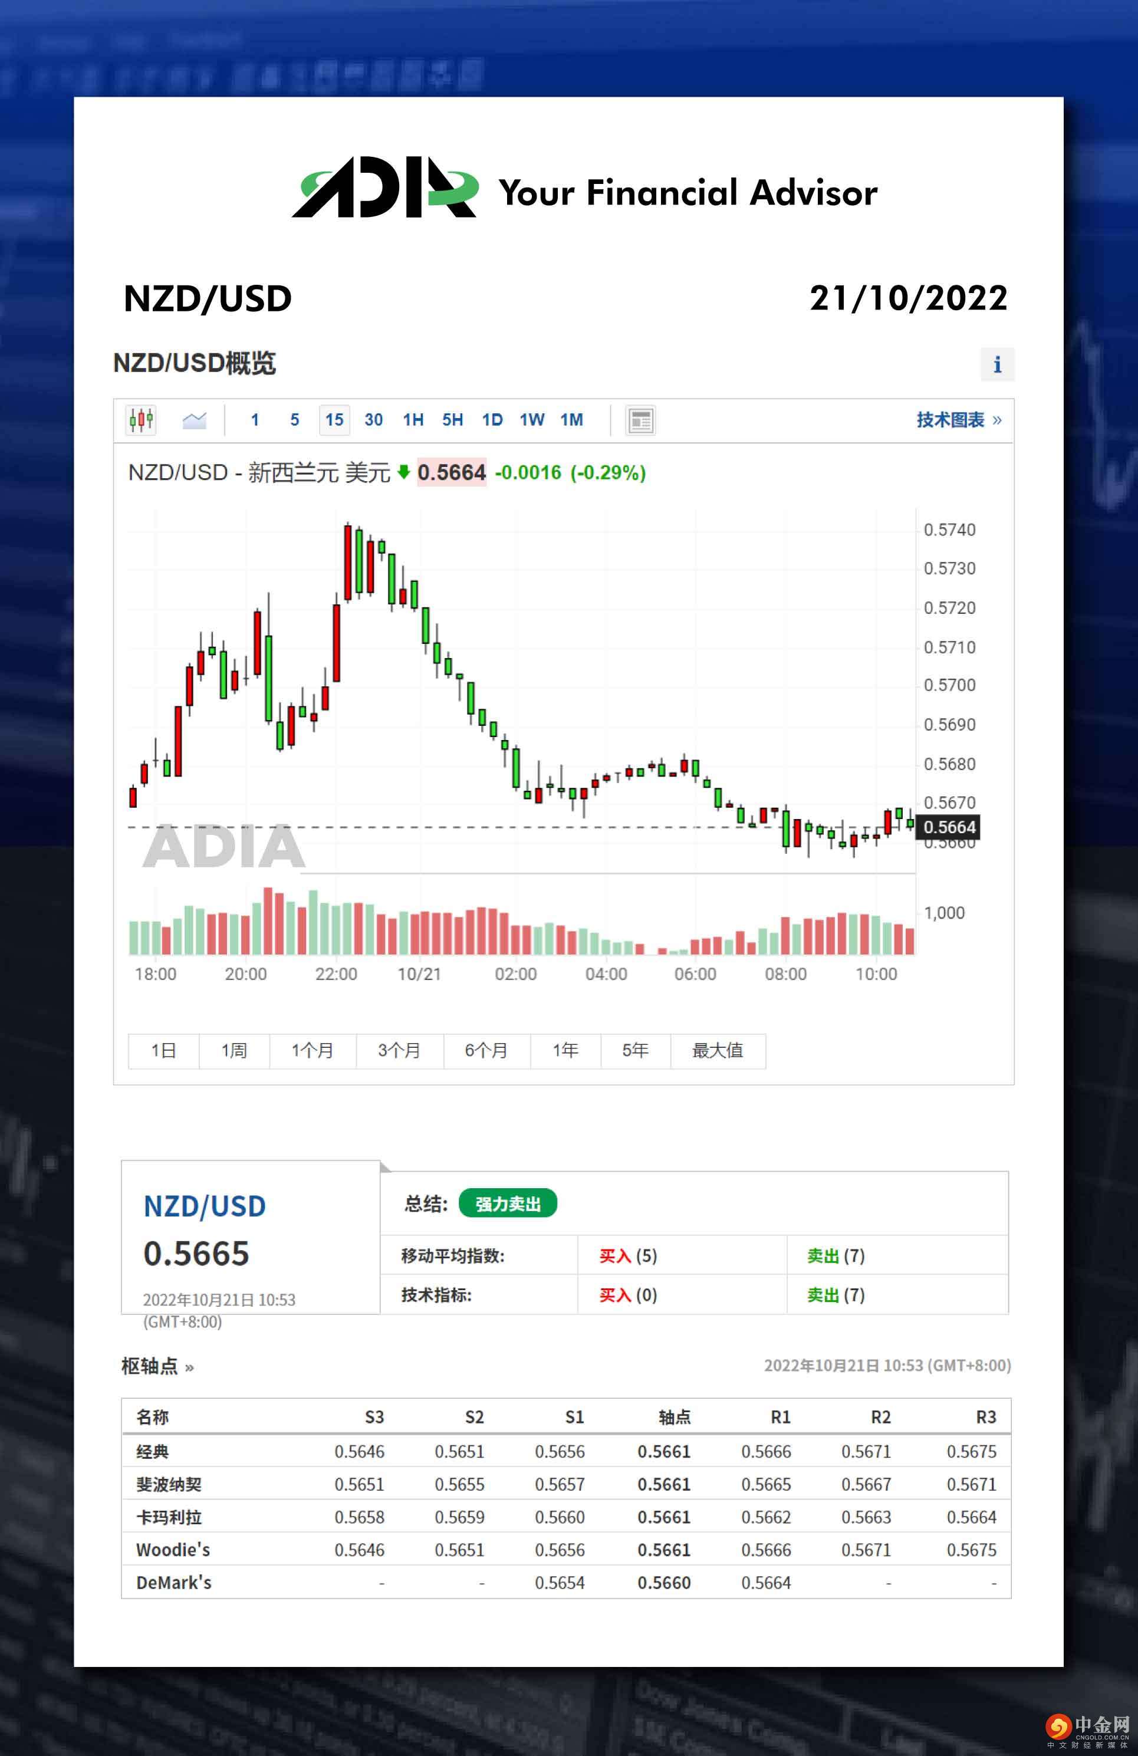This screenshot has height=1756, width=1138.
Task: Select the 1D chart interval
Action: [492, 420]
